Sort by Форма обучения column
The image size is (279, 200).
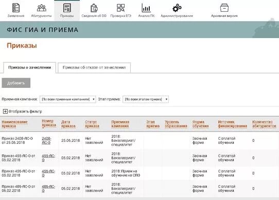tap(200, 124)
